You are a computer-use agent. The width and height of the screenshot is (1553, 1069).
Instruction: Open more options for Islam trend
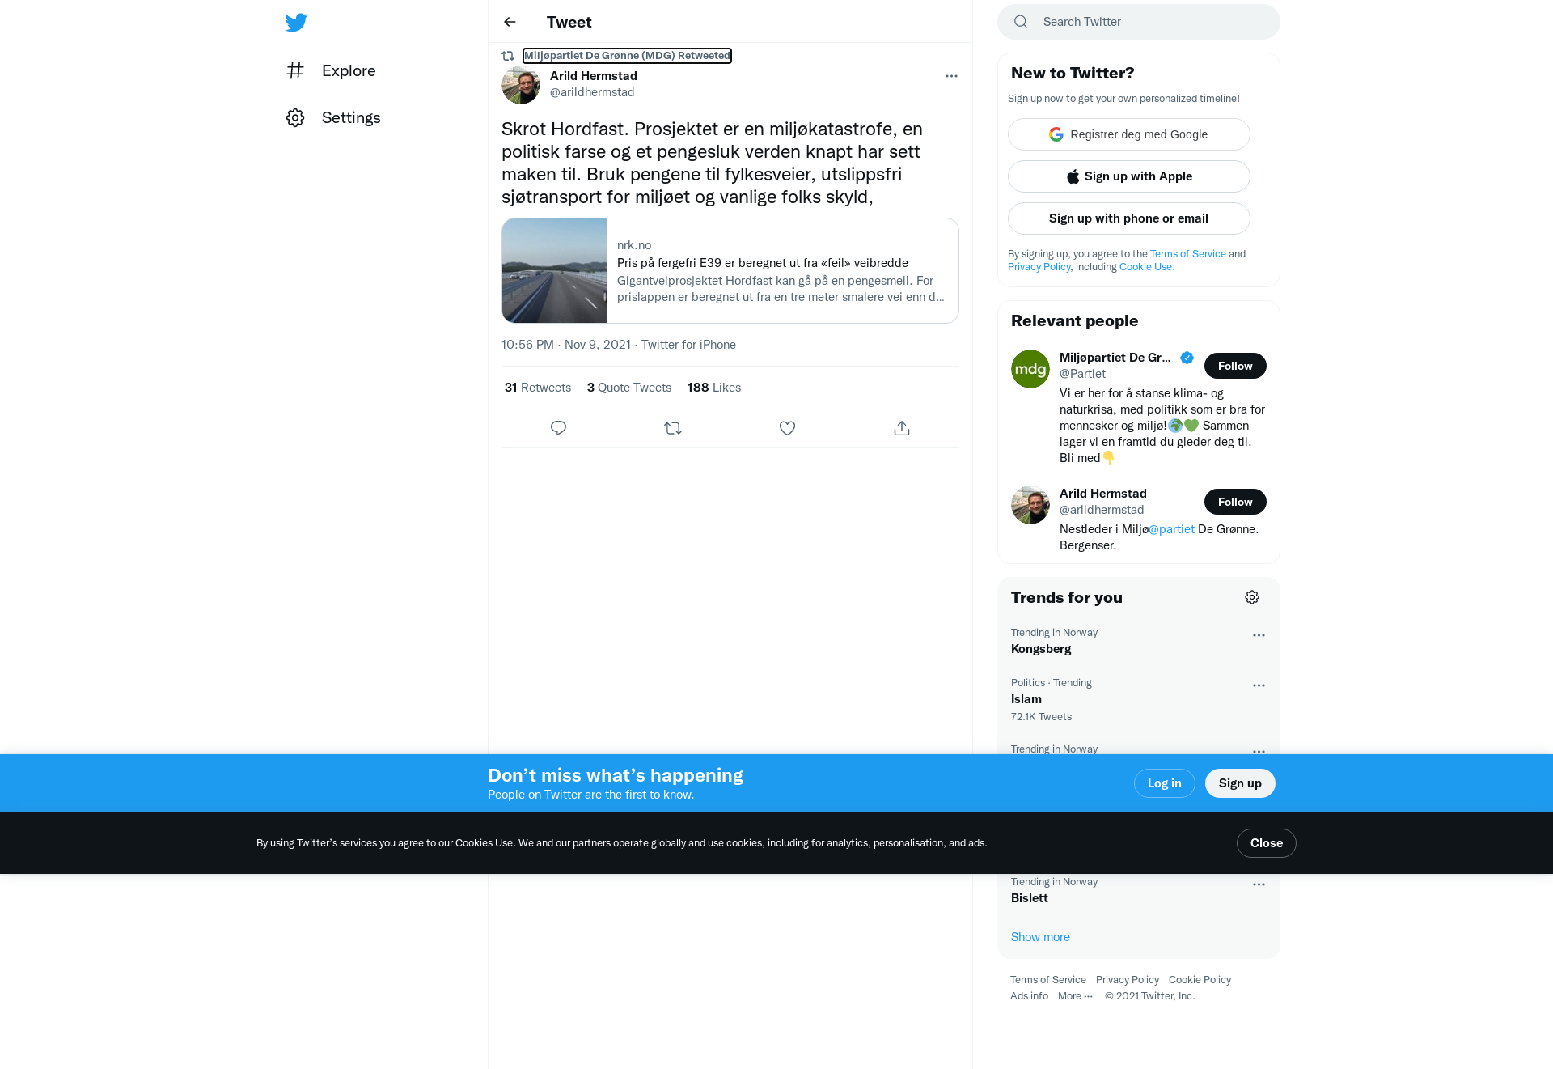(x=1259, y=685)
